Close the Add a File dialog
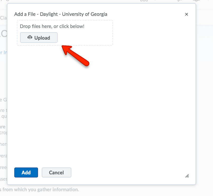This screenshot has height=196, width=213. pyautogui.click(x=187, y=14)
